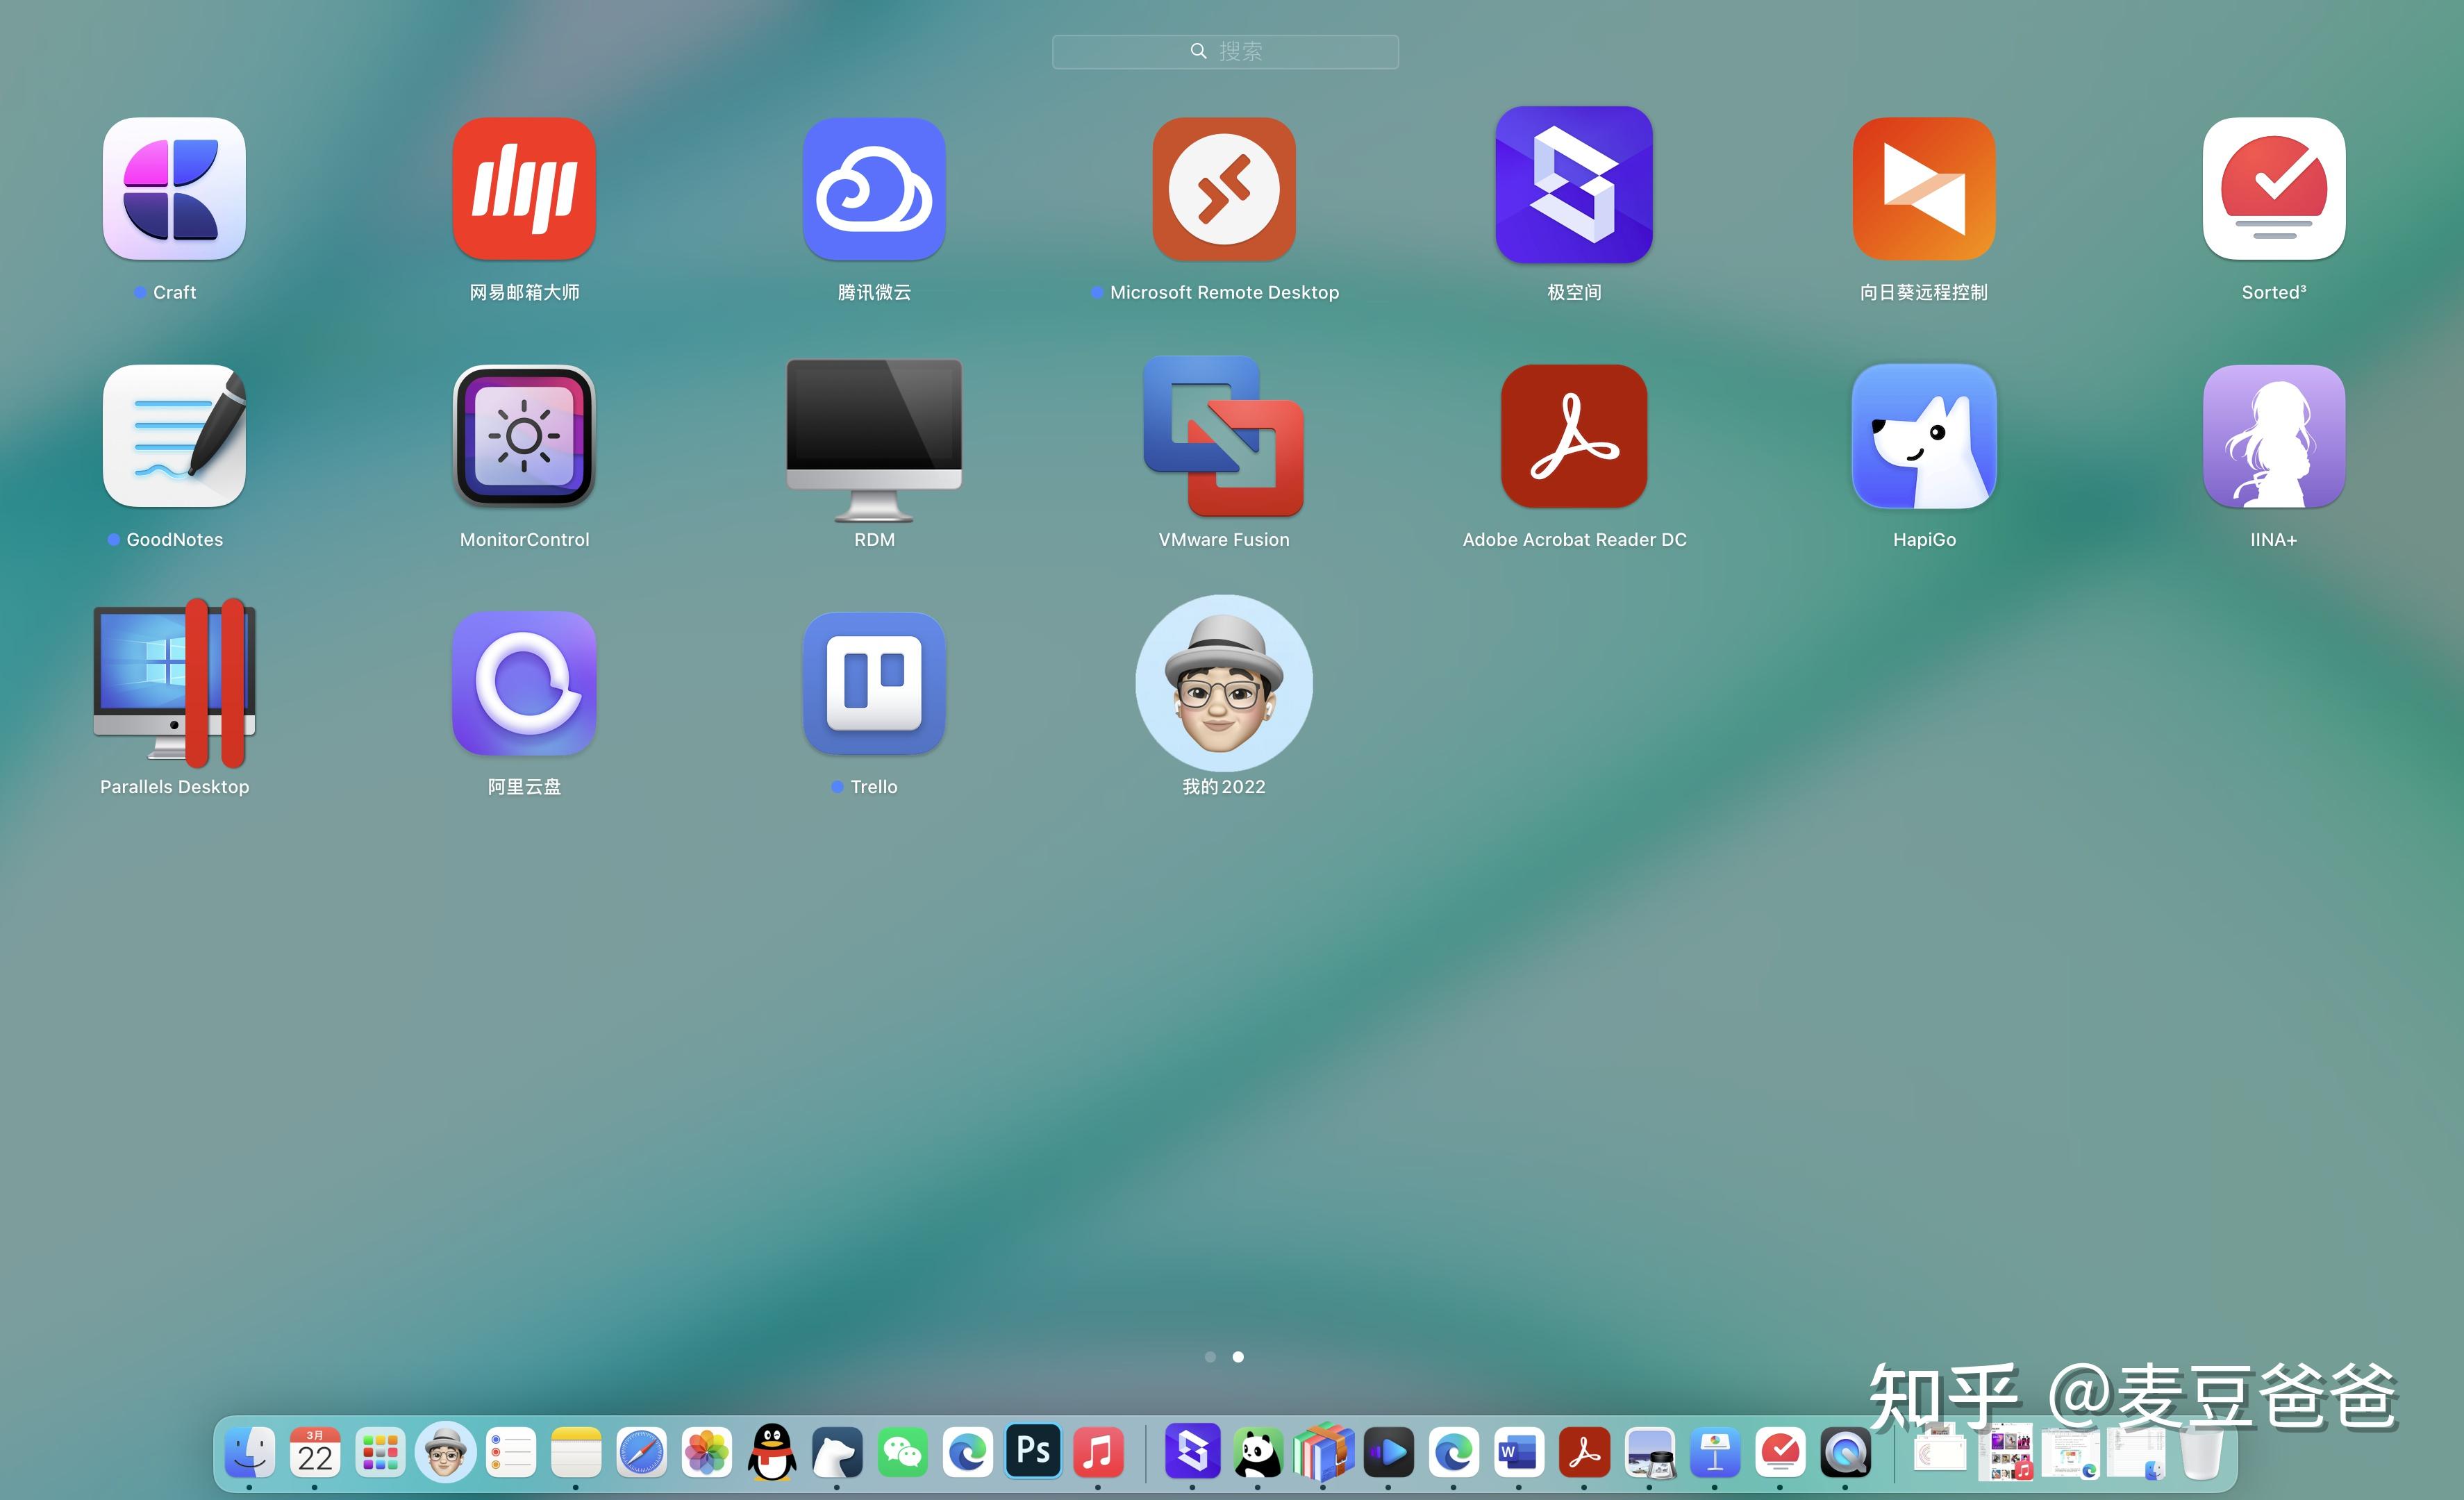Screen dimensions: 2464x1500
Task: Open Photoshop in the Dock
Action: pos(1033,1451)
